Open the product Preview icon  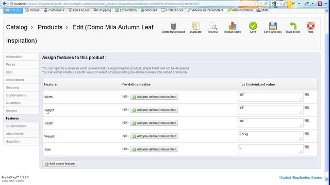click(213, 26)
